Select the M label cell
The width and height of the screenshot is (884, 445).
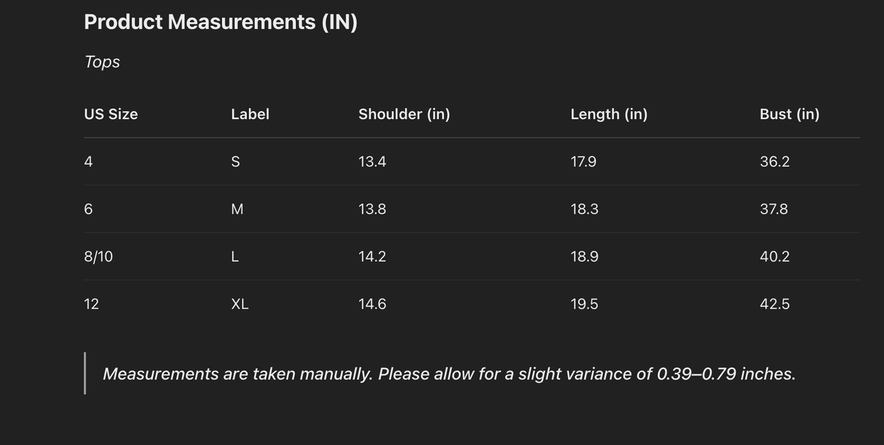(x=237, y=210)
